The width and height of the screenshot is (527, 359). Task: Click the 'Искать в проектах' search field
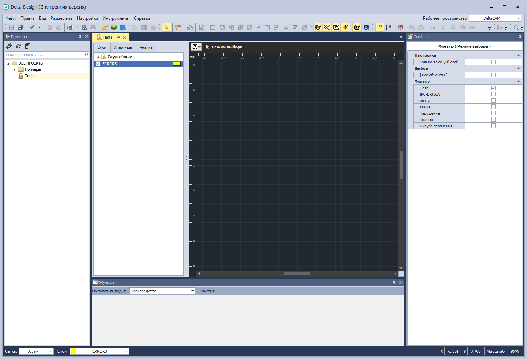47,55
